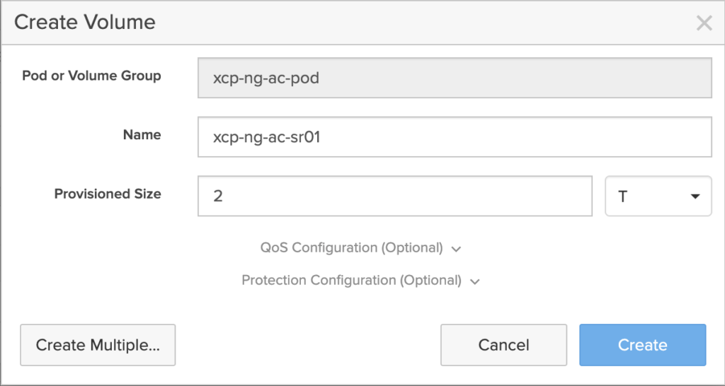Click the value 2 in size box
Image resolution: width=725 pixels, height=386 pixels.
[x=218, y=197]
